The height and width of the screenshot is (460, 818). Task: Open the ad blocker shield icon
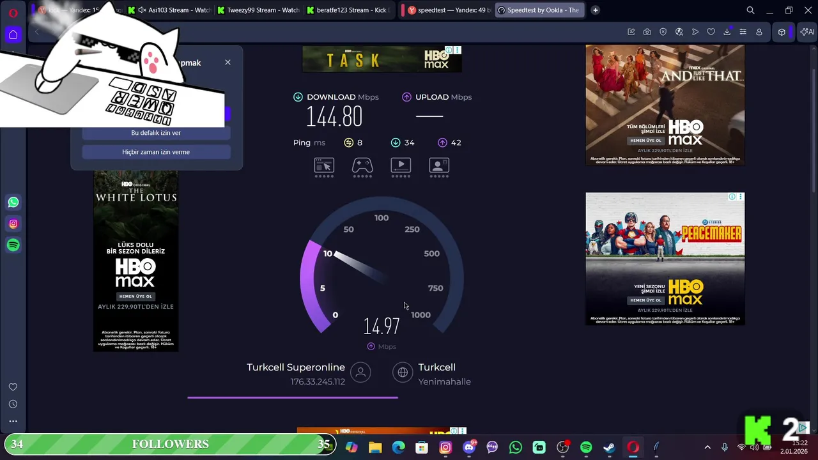coord(663,32)
